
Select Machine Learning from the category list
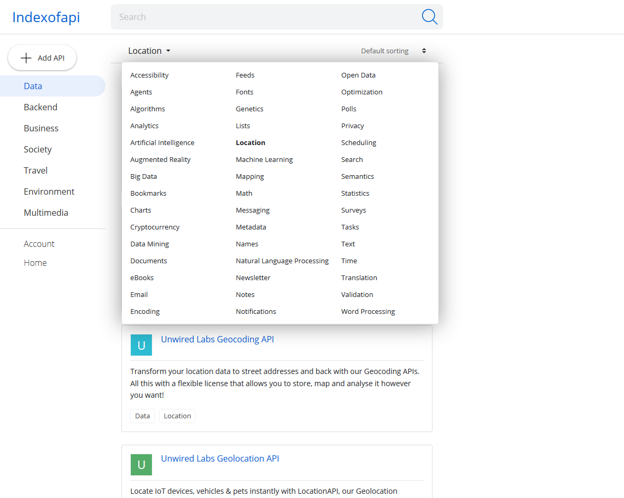coord(264,159)
